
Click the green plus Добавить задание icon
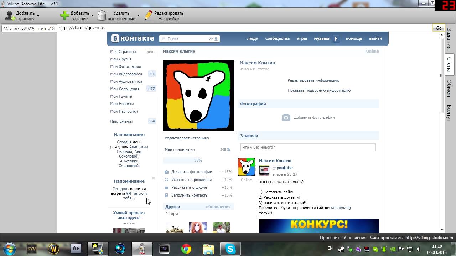click(x=64, y=16)
